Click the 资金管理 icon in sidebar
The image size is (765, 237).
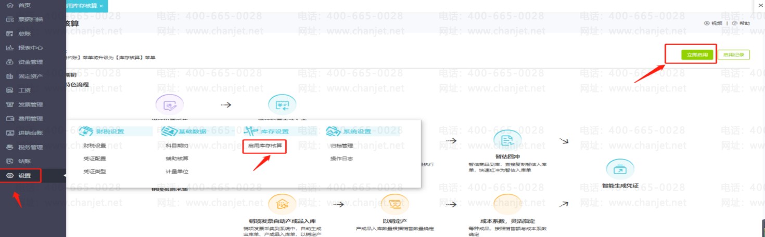pyautogui.click(x=9, y=62)
